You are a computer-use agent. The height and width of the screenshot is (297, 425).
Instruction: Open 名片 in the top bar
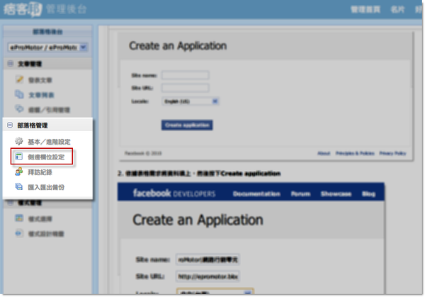pyautogui.click(x=397, y=9)
